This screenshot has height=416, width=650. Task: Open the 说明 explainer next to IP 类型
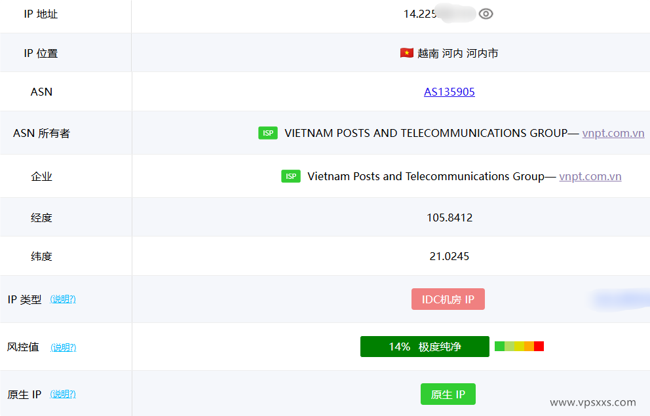pyautogui.click(x=64, y=299)
